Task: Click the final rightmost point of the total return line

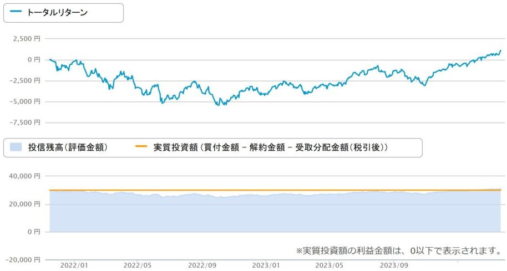Action: pyautogui.click(x=500, y=50)
